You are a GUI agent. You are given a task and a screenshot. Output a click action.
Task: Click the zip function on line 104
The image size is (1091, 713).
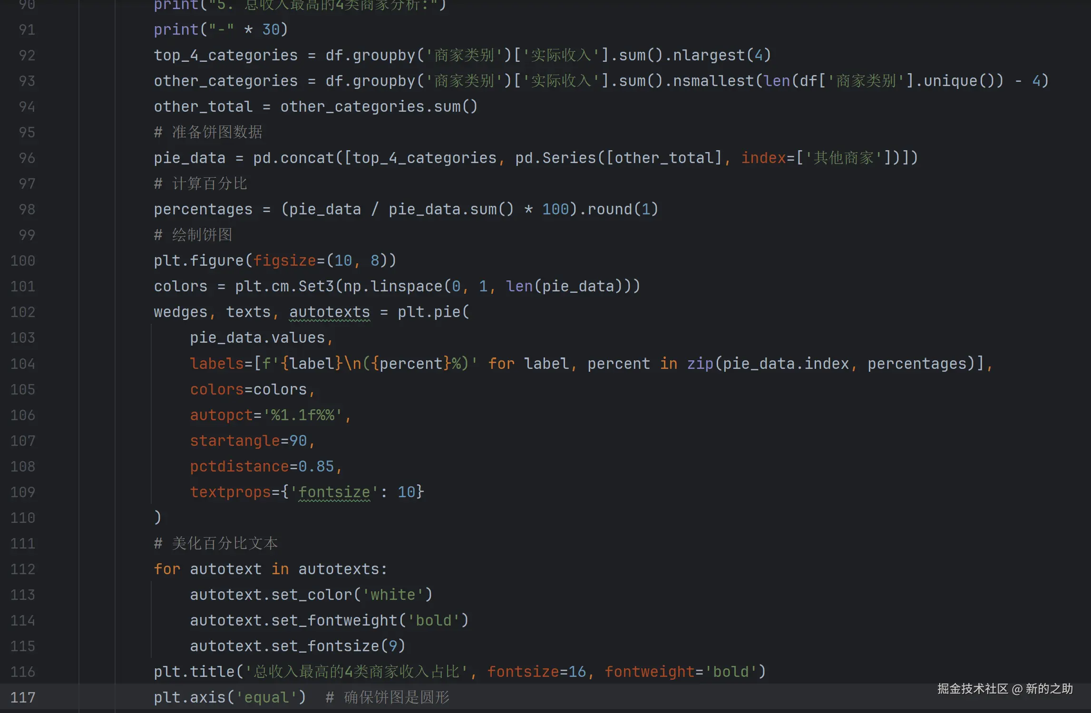click(x=700, y=364)
